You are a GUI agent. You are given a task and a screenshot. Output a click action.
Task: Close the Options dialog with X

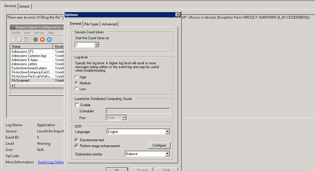point(178,15)
